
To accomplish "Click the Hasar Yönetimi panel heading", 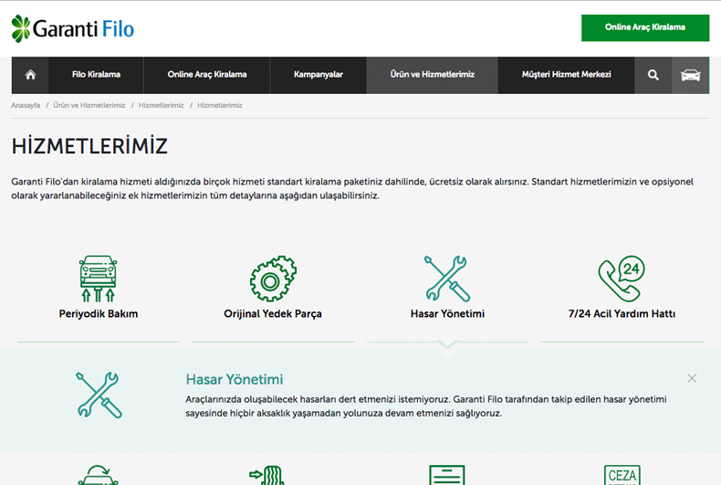I will (235, 380).
